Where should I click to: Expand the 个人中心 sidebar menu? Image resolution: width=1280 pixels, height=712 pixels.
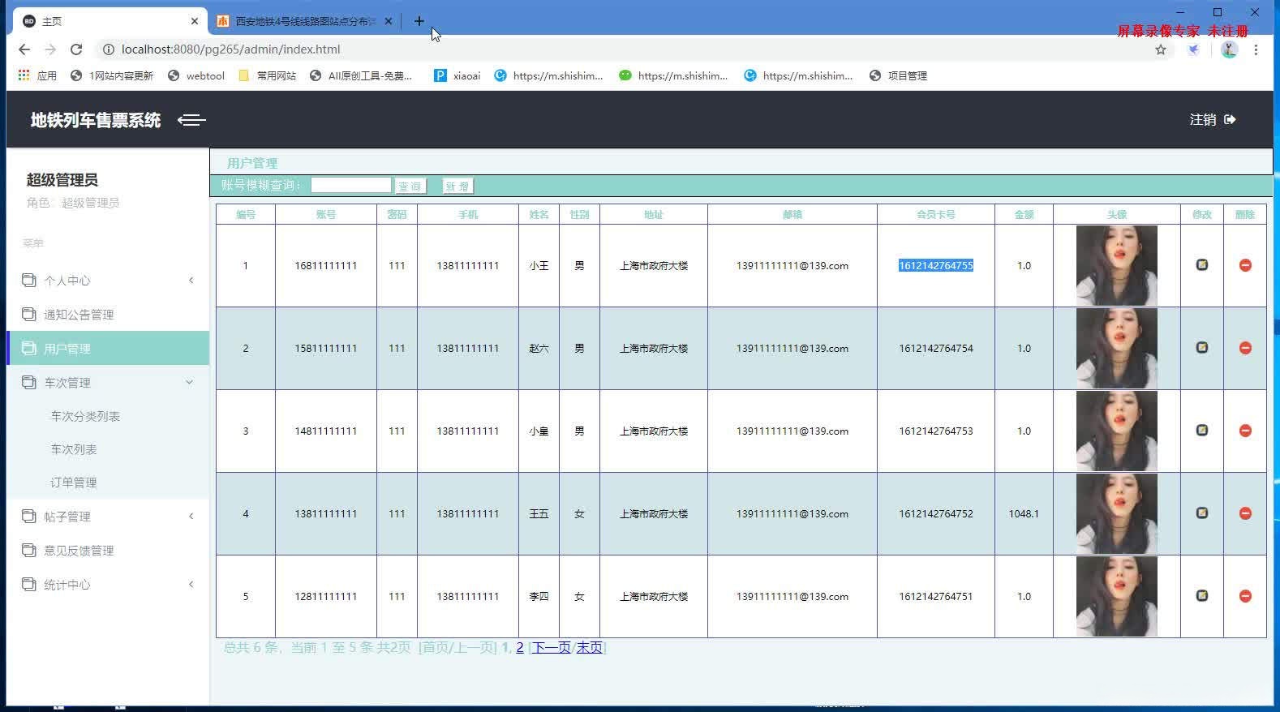tap(108, 281)
